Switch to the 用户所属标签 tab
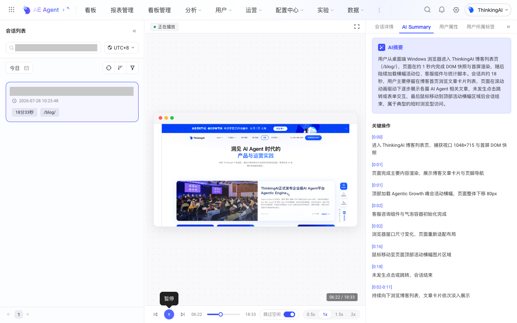The image size is (517, 323). pos(481,27)
